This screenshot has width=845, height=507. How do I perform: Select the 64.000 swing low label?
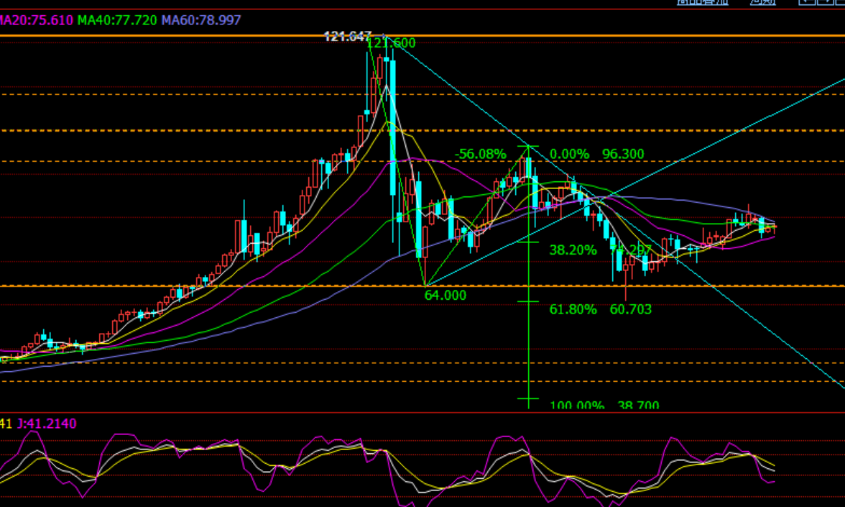[x=445, y=295]
